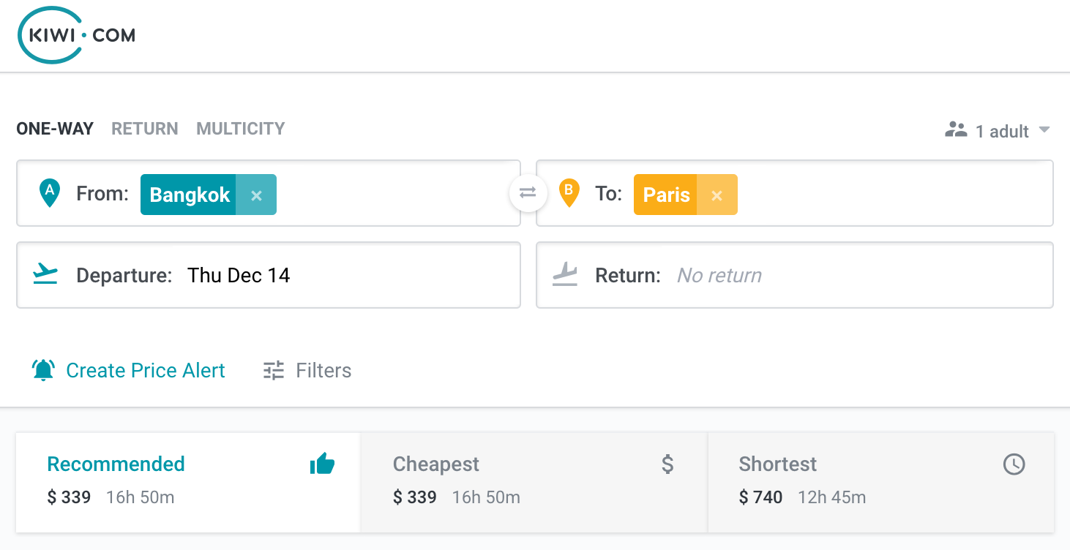Swap origin and destination with arrows icon

coord(528,193)
